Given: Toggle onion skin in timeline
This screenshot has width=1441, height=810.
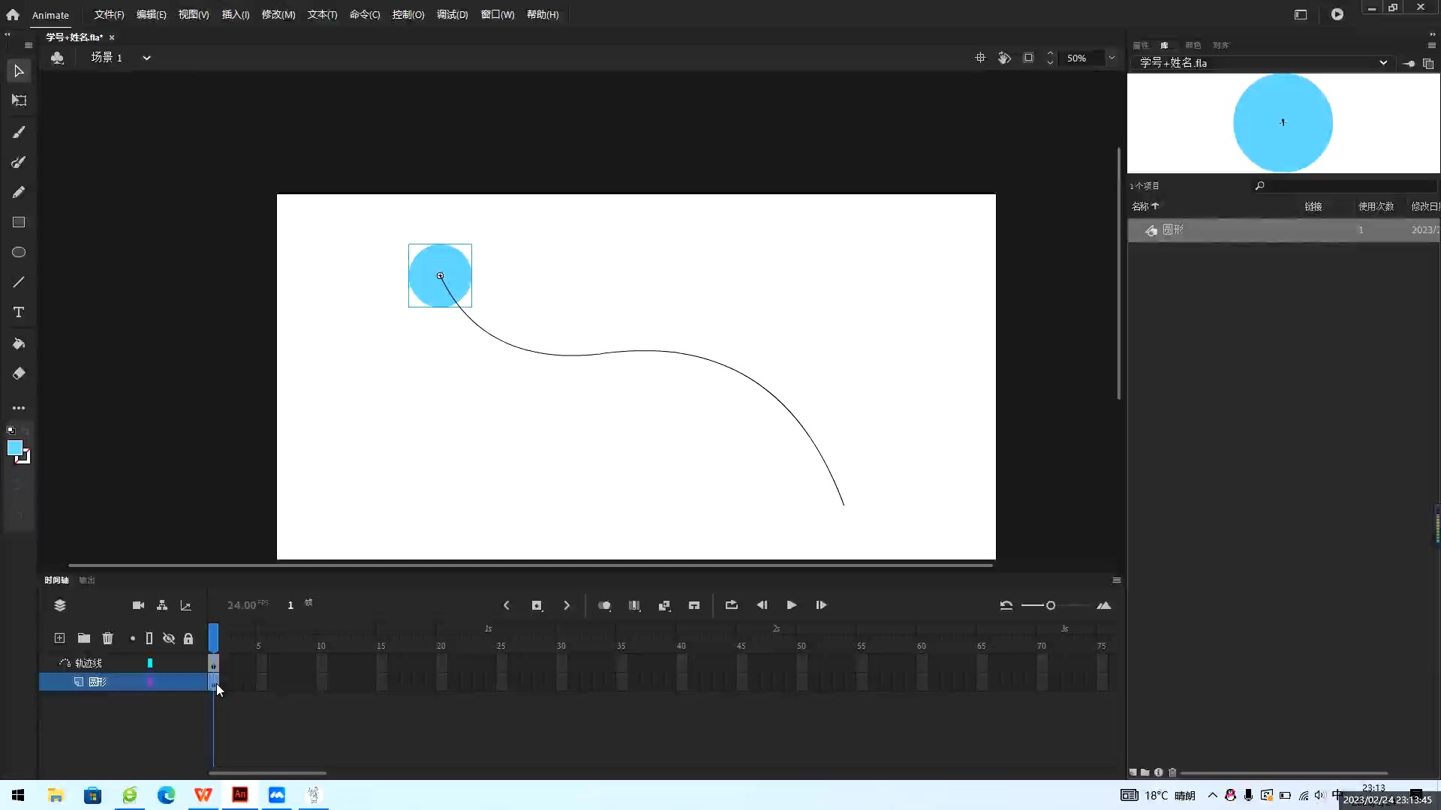Looking at the screenshot, I should pos(604,605).
